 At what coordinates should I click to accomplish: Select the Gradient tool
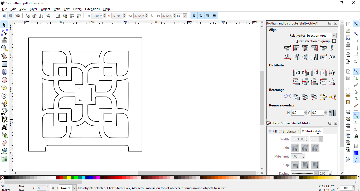4,159
